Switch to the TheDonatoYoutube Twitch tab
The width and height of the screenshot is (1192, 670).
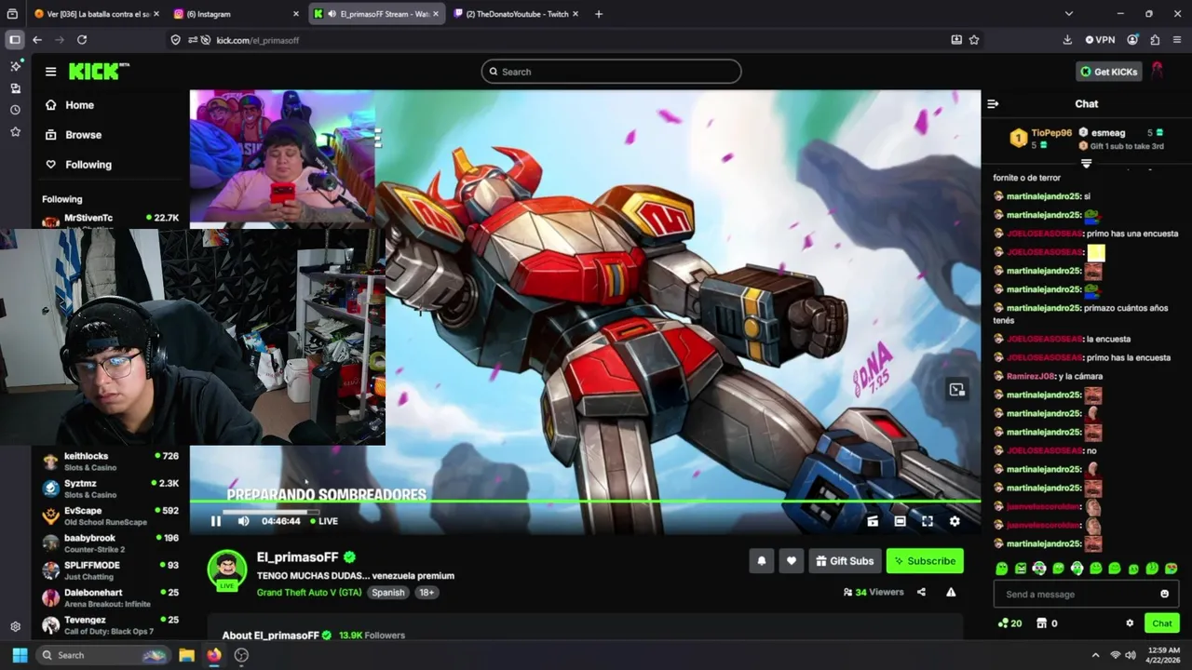pyautogui.click(x=517, y=14)
